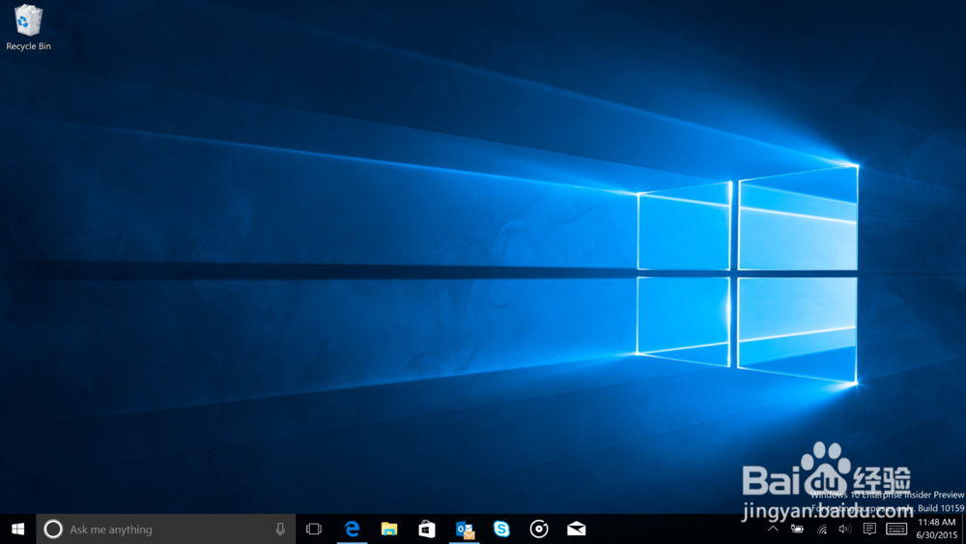966x544 pixels.
Task: Open the Mail app on taskbar
Action: tap(577, 530)
